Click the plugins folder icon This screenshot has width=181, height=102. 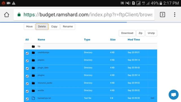[33, 75]
